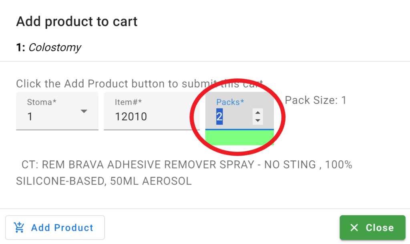The height and width of the screenshot is (244, 410).
Task: Click the Pack Size: 1 text
Action: tap(316, 100)
